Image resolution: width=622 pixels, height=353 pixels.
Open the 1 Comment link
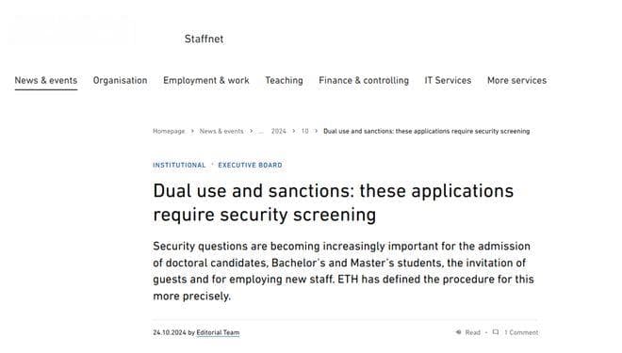[521, 333]
